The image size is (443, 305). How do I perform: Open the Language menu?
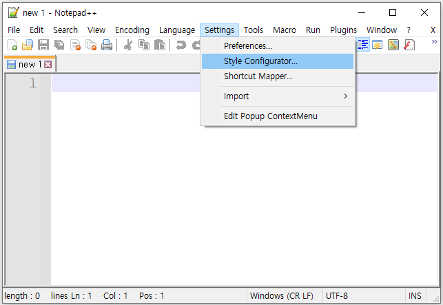pyautogui.click(x=177, y=30)
